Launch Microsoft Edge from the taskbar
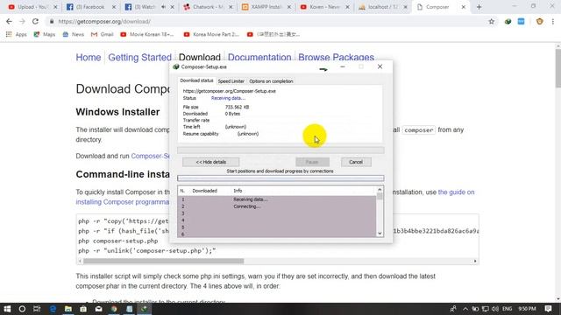The height and width of the screenshot is (315, 561). tap(53, 309)
